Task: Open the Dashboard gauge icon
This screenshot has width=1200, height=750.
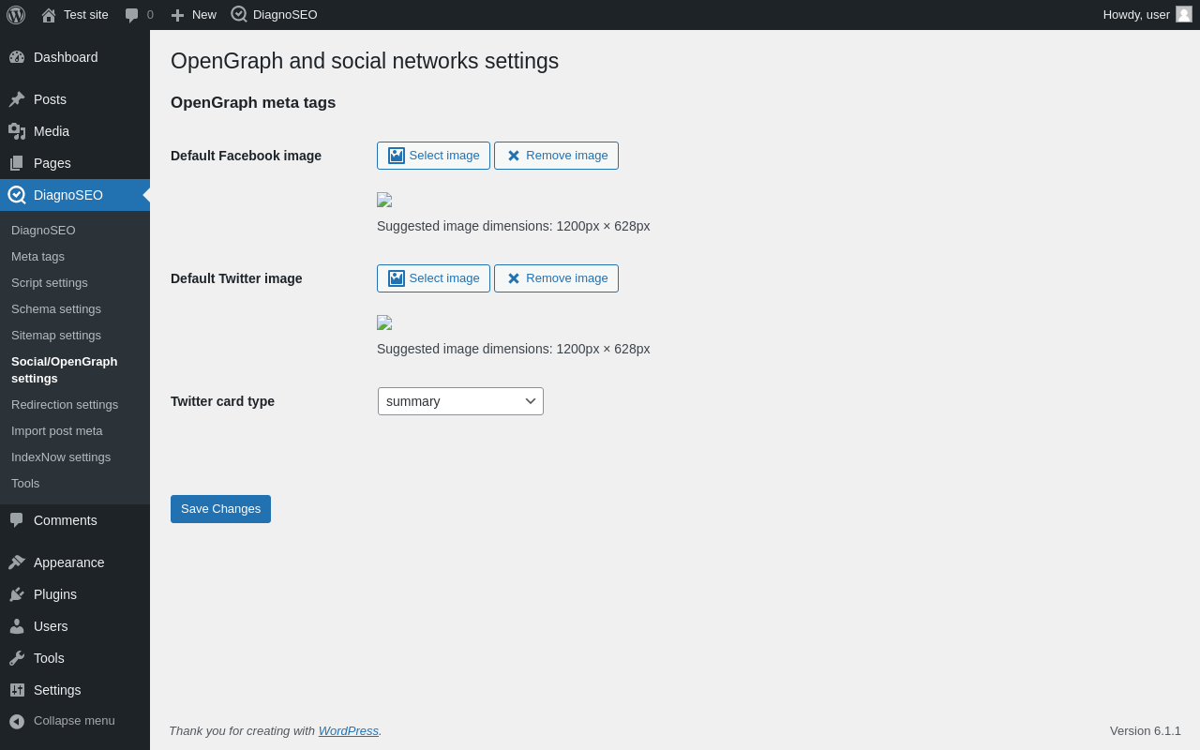Action: point(17,57)
